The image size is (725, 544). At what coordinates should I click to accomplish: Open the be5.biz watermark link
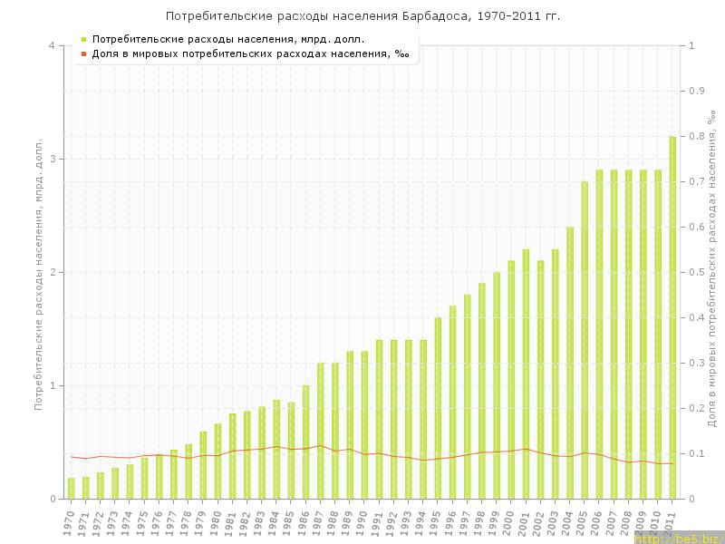[x=679, y=538]
